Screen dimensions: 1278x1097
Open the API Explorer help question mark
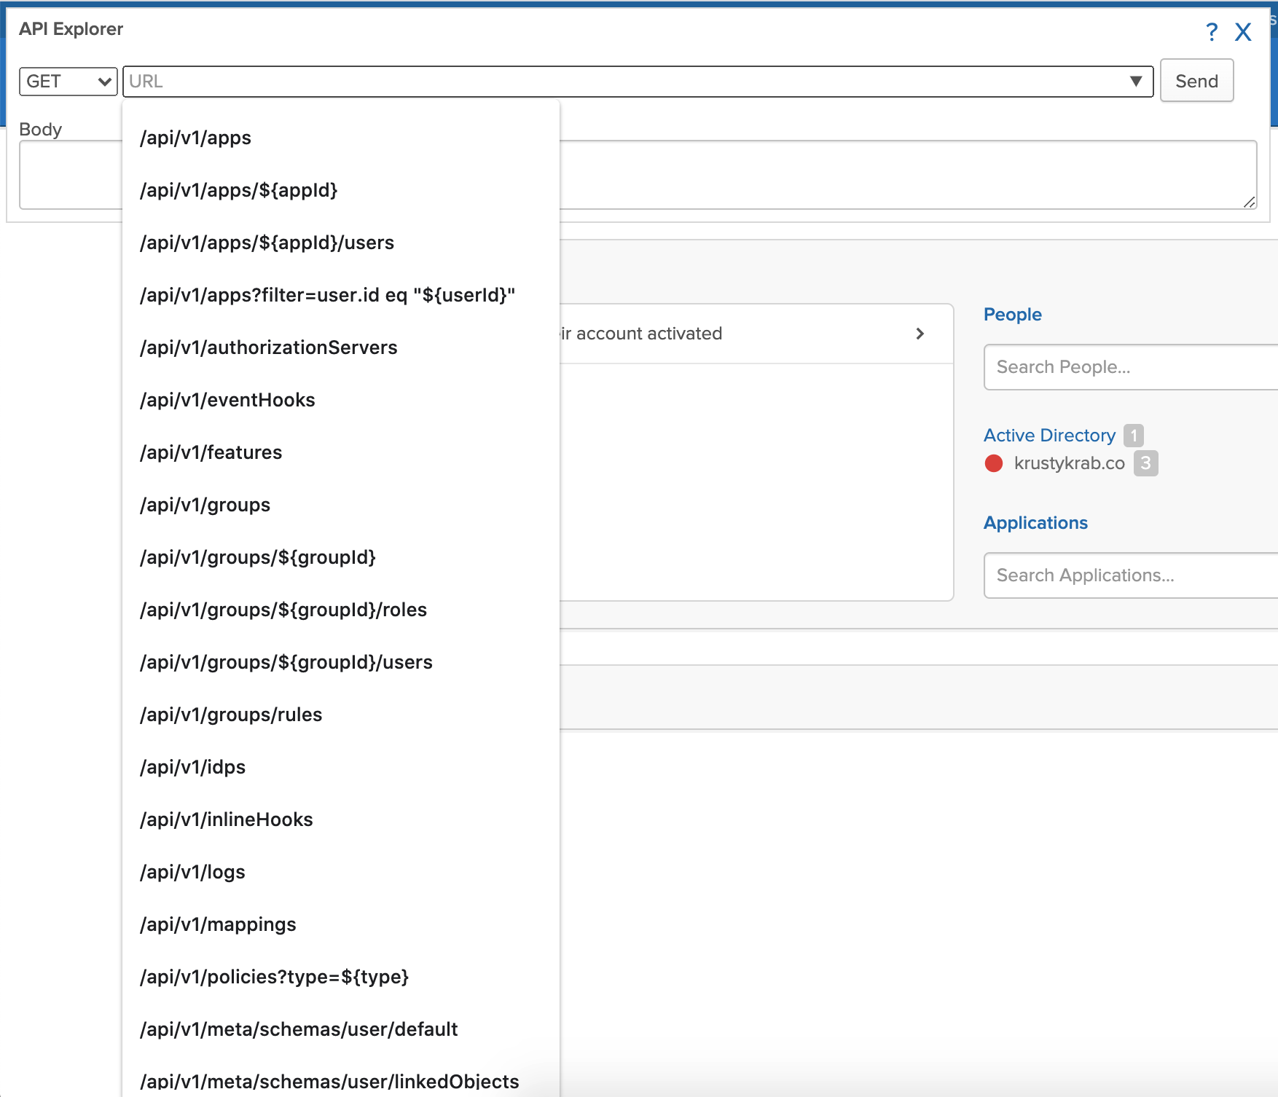(1211, 32)
